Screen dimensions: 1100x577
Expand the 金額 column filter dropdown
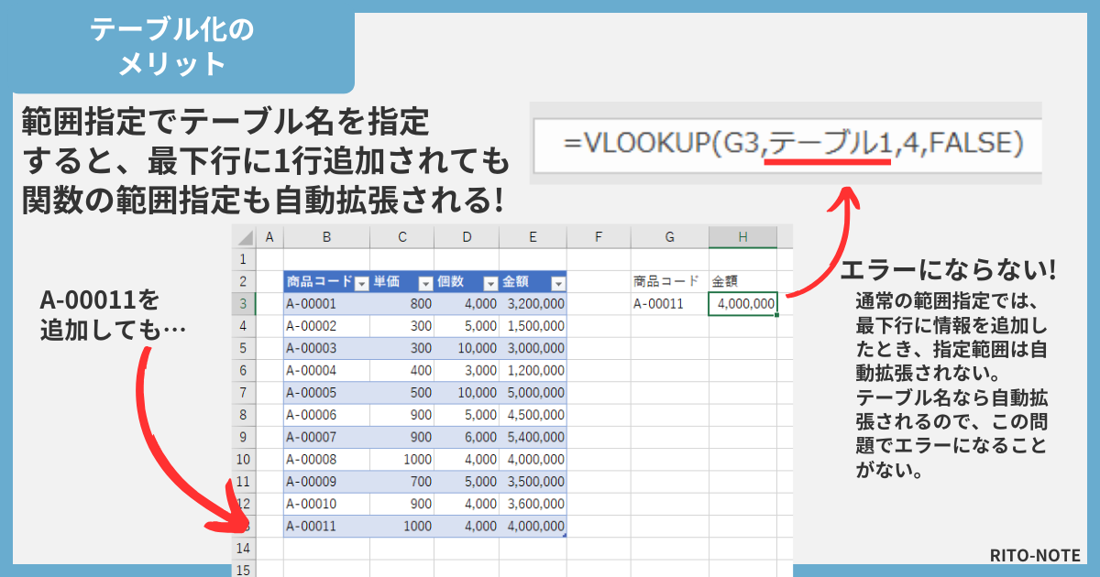(556, 279)
